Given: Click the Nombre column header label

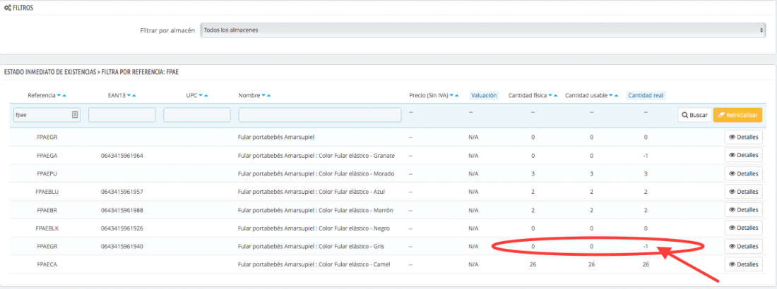Looking at the screenshot, I should click(x=249, y=95).
